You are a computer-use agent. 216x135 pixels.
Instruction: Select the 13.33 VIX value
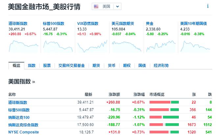tap(82, 29)
